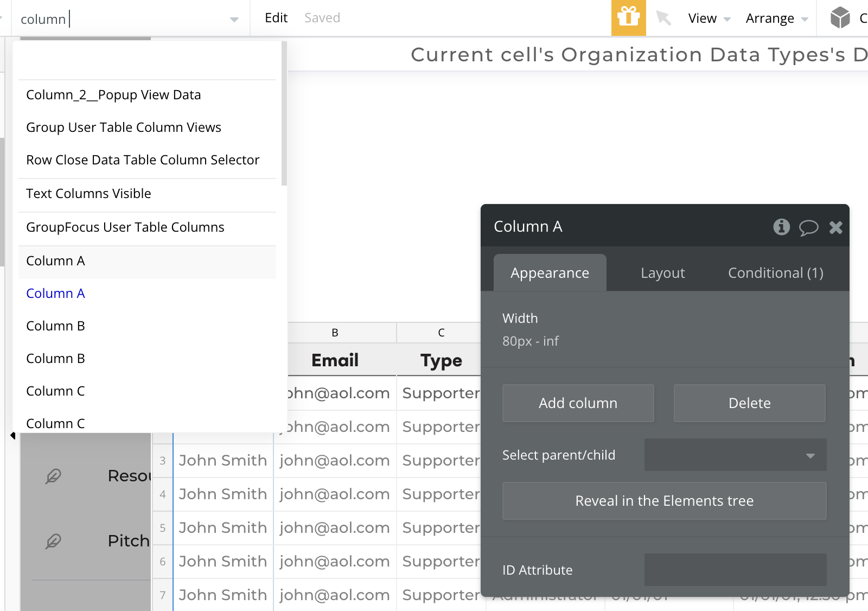This screenshot has width=868, height=611.
Task: Click the Add column button
Action: (578, 403)
